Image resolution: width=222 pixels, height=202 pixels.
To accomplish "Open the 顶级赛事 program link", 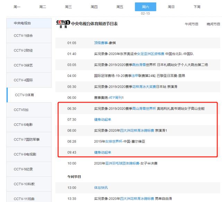I will coord(101,43).
